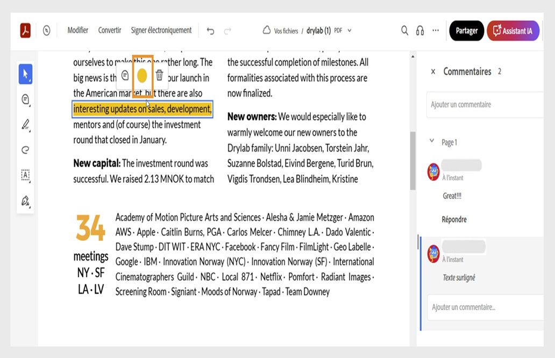Open the Convertir menu
Image resolution: width=555 pixels, height=358 pixels.
pos(109,30)
